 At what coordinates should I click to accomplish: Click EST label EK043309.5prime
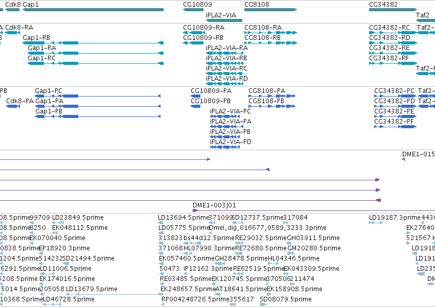pyautogui.click(x=311, y=269)
